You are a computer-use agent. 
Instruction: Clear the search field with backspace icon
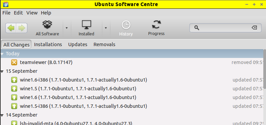(x=254, y=28)
